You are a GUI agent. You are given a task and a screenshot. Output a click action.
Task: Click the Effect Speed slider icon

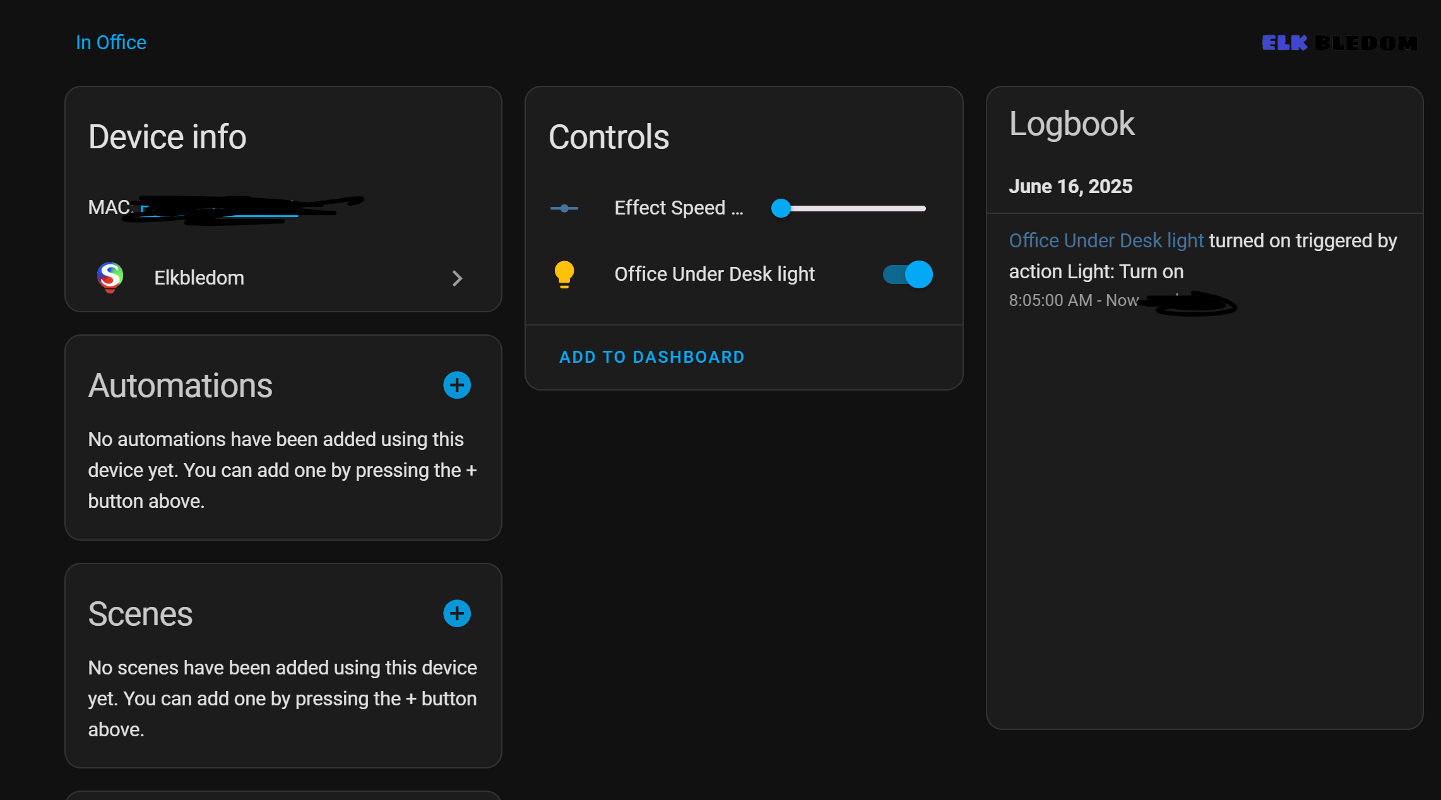point(564,208)
